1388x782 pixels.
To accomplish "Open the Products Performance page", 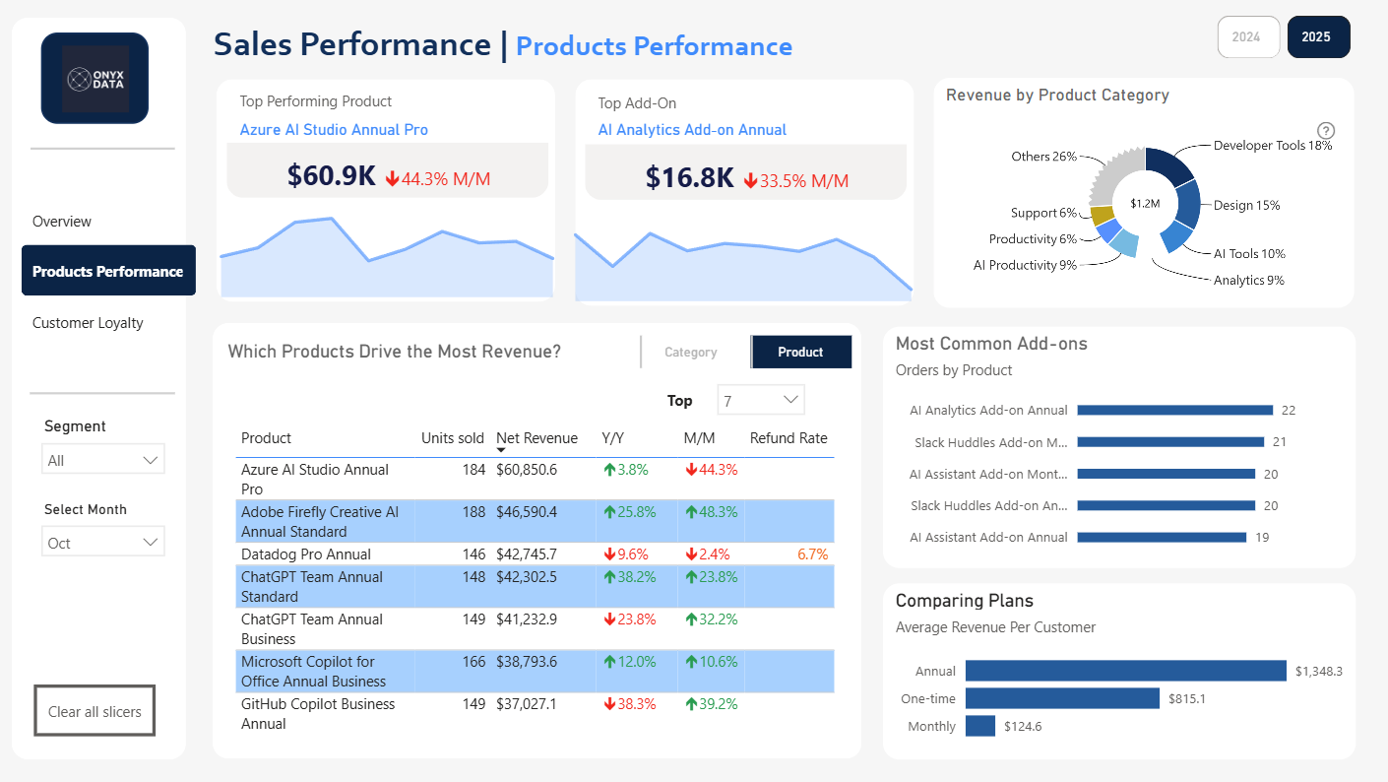I will point(108,271).
